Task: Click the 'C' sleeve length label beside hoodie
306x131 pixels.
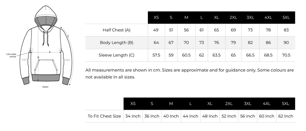Action: pos(68,36)
